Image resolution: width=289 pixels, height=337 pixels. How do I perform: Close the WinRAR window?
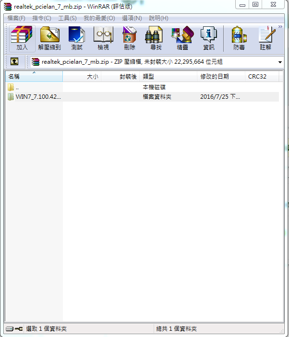(273, 5)
